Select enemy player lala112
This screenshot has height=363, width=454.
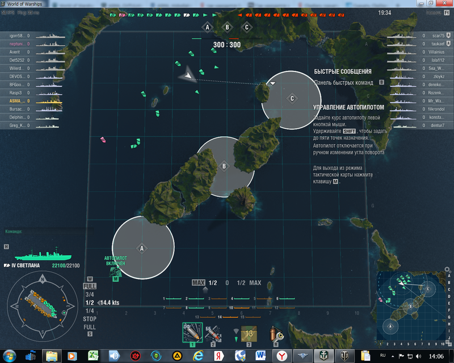tap(420, 60)
